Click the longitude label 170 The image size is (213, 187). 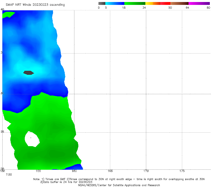click(146, 171)
